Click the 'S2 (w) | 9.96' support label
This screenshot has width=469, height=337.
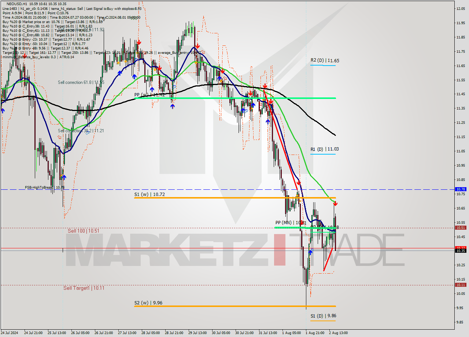point(148,303)
